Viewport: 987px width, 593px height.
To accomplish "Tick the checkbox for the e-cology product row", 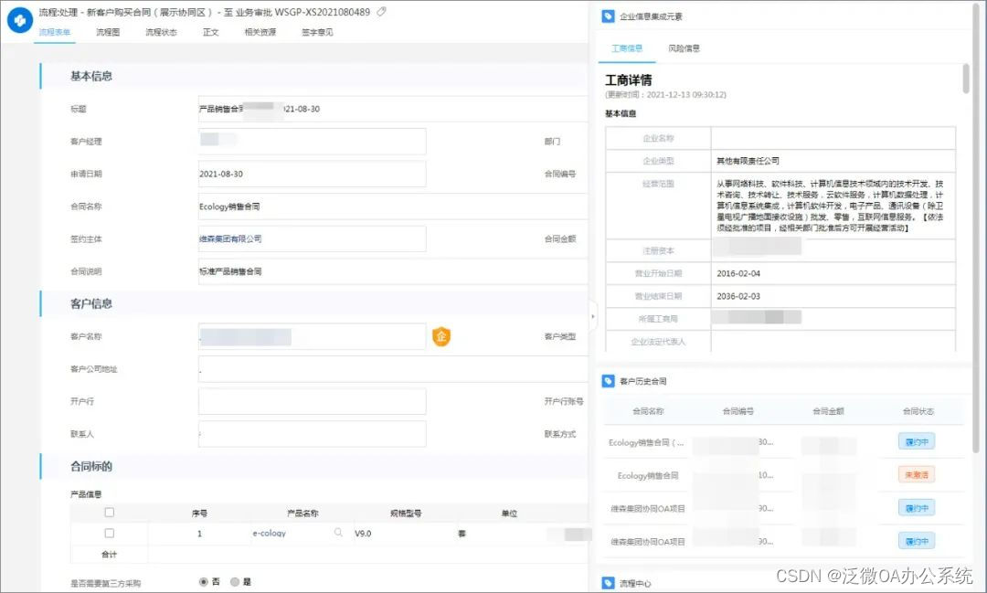I will pyautogui.click(x=110, y=534).
